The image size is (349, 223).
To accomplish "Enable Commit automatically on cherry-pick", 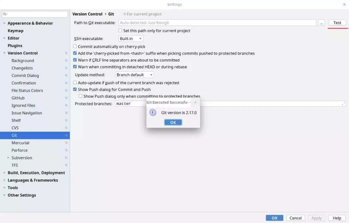I will click(x=75, y=46).
